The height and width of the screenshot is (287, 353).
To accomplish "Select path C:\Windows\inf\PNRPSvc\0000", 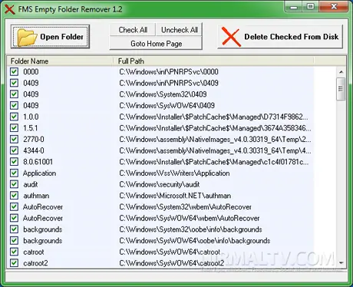I will tap(169, 71).
